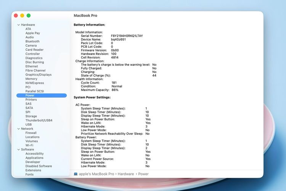The width and height of the screenshot is (286, 191).
Task: Click Prioritize Network Reachability Over Sleep row
Action: tap(115, 134)
